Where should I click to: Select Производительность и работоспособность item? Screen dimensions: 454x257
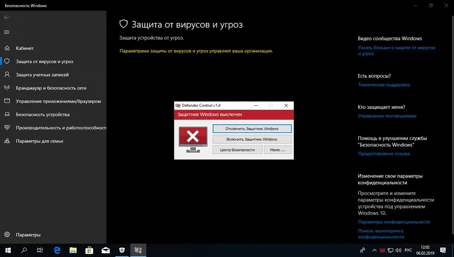point(61,128)
